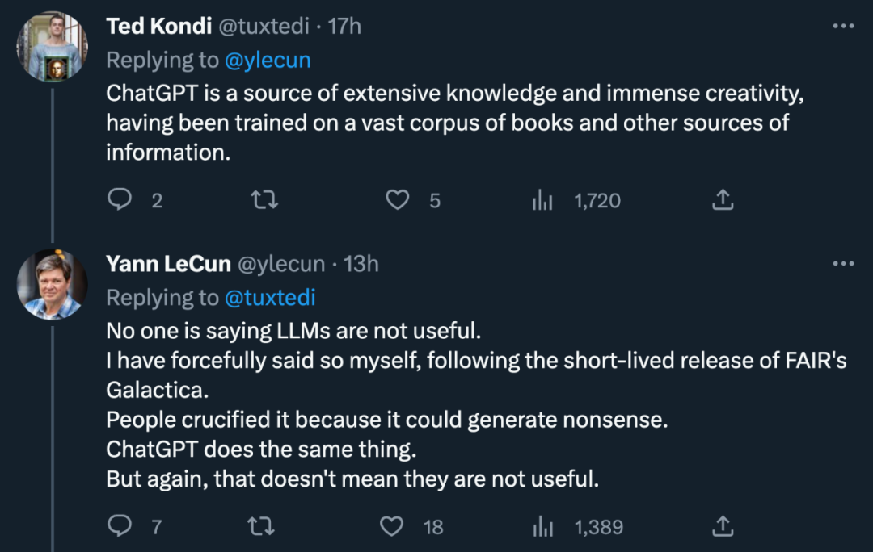873x552 pixels.
Task: Like Ted Kondi's tweet
Action: click(397, 200)
